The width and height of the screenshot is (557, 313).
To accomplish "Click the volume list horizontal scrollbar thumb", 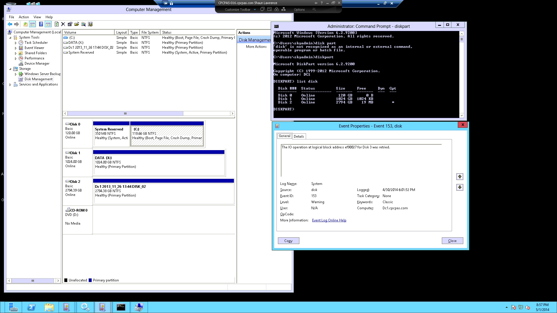I will pyautogui.click(x=125, y=114).
